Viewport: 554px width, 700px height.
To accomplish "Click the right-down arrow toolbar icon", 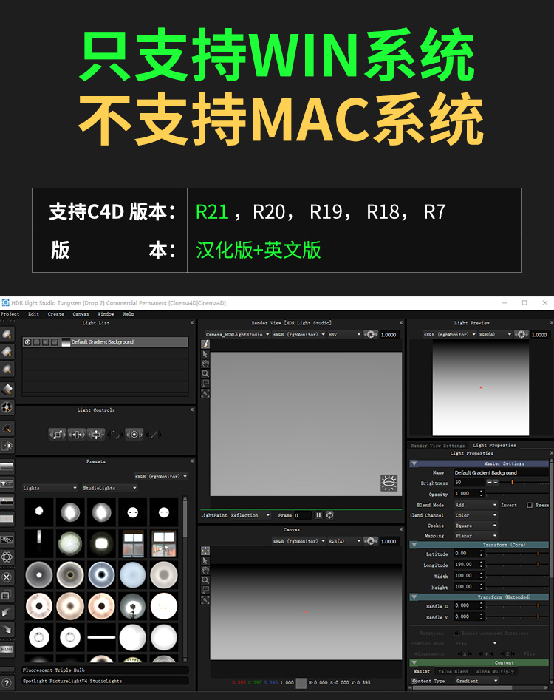I will point(7,630).
